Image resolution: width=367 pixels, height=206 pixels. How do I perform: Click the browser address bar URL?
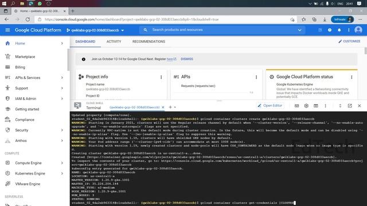[131, 19]
